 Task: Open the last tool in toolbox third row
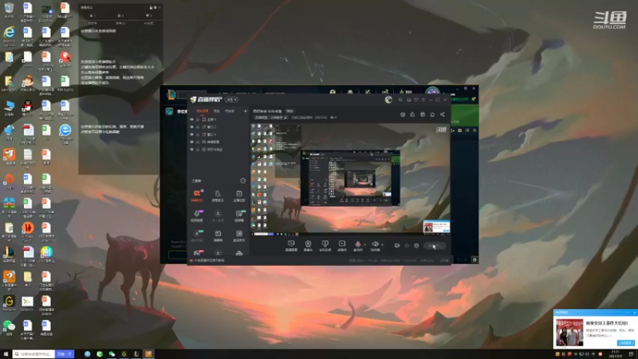238,235
